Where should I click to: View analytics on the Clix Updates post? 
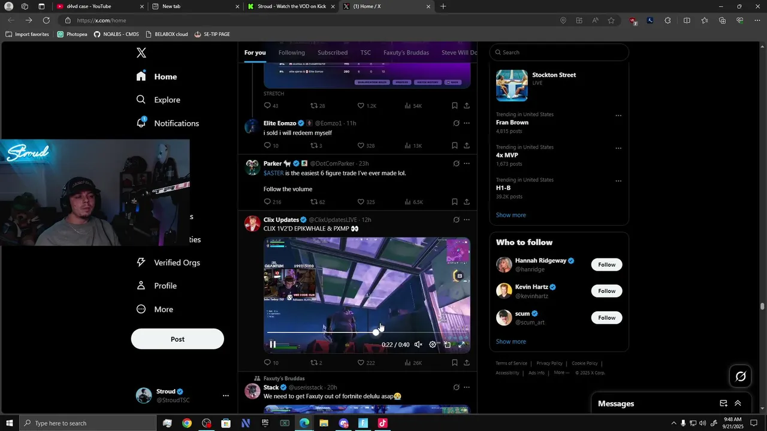coord(413,363)
